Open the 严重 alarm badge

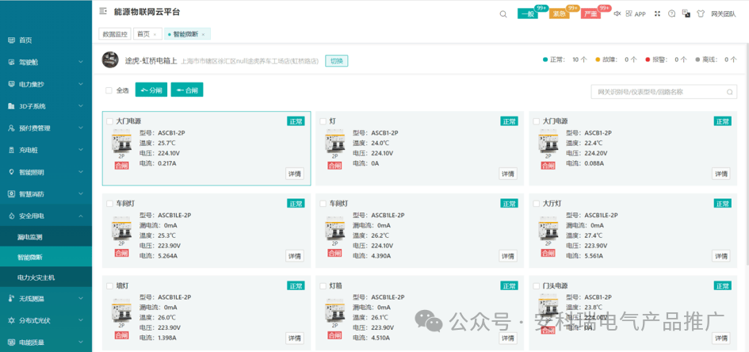coord(591,13)
